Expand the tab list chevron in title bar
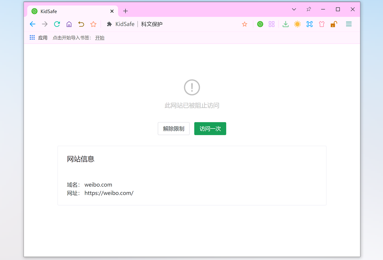The image size is (383, 260). (x=294, y=9)
